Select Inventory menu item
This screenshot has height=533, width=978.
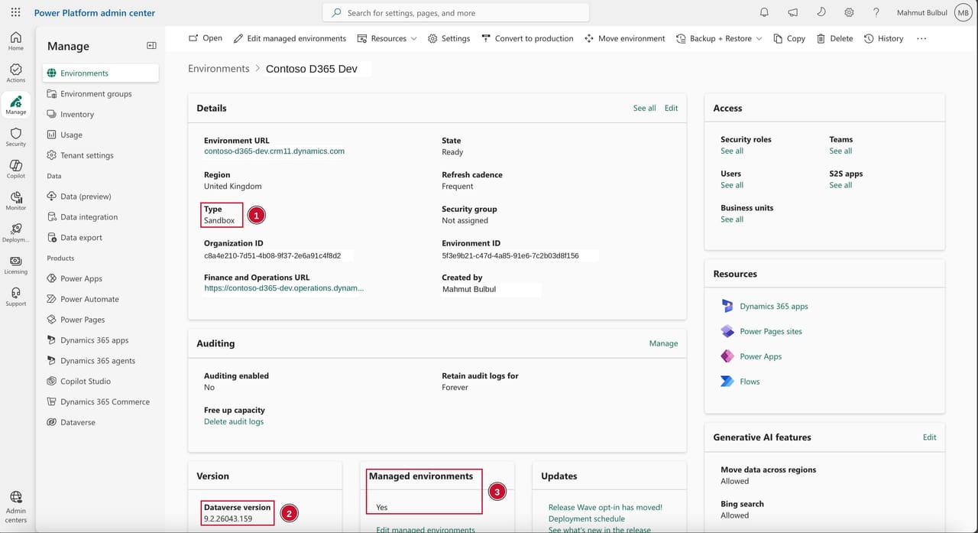tap(101, 114)
